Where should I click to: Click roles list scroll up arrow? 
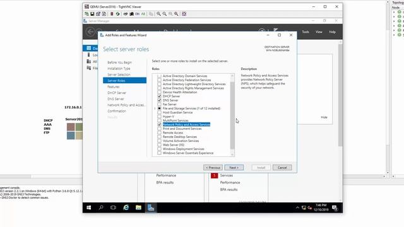tap(232, 76)
